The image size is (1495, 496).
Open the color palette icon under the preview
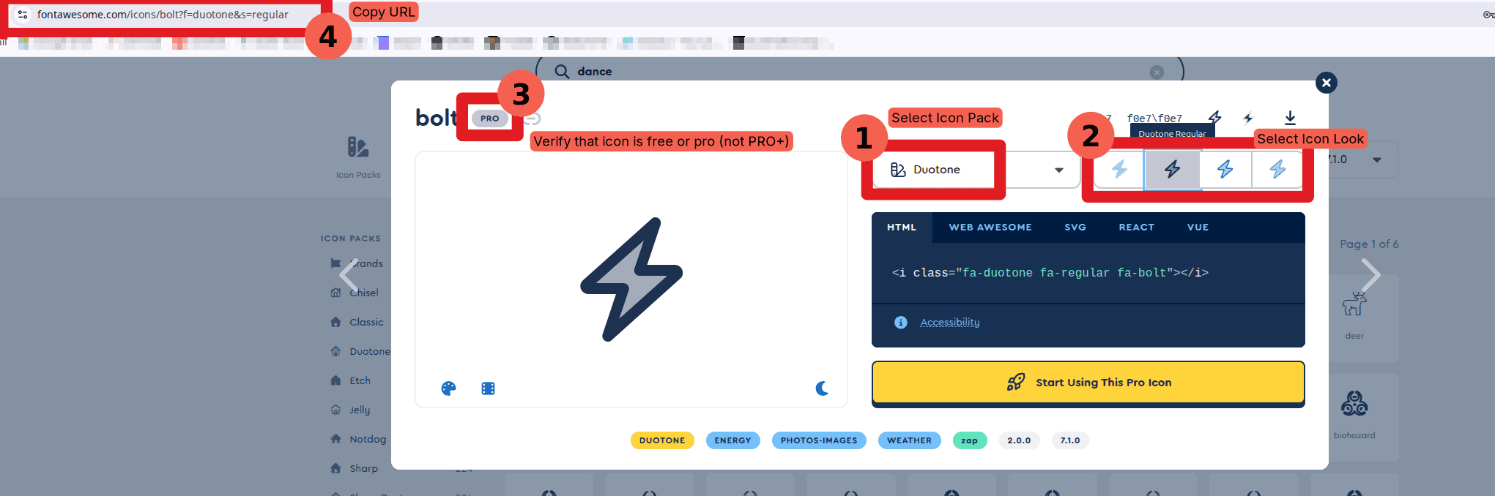click(x=448, y=388)
